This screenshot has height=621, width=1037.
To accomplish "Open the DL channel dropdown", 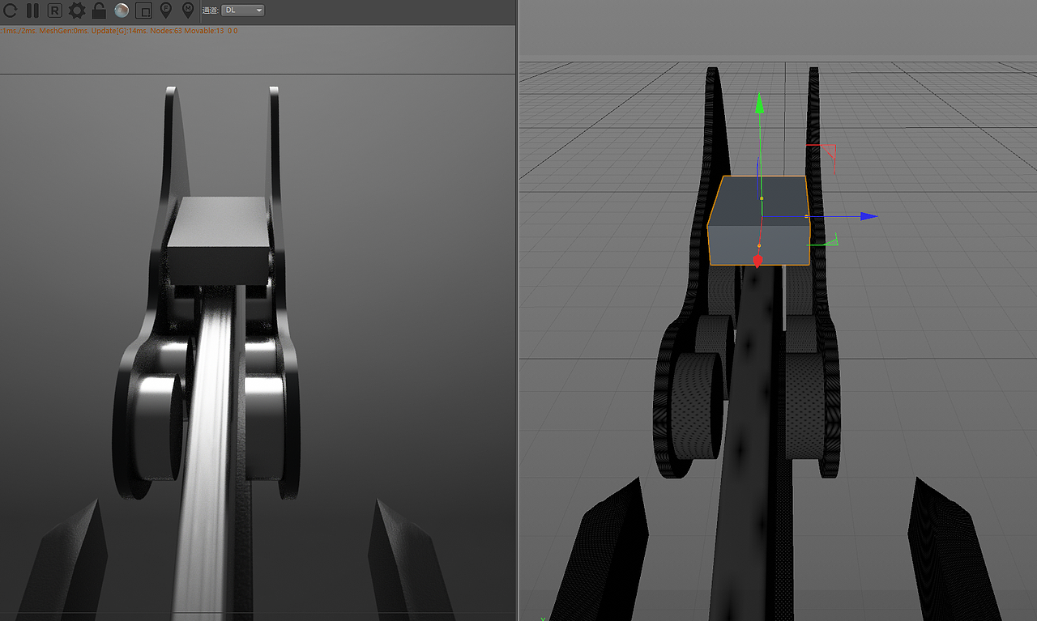I will point(242,11).
